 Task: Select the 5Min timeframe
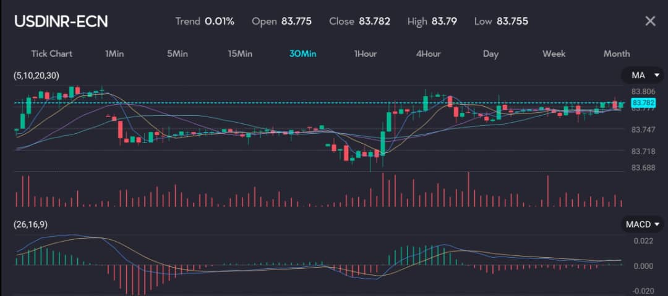coord(177,54)
